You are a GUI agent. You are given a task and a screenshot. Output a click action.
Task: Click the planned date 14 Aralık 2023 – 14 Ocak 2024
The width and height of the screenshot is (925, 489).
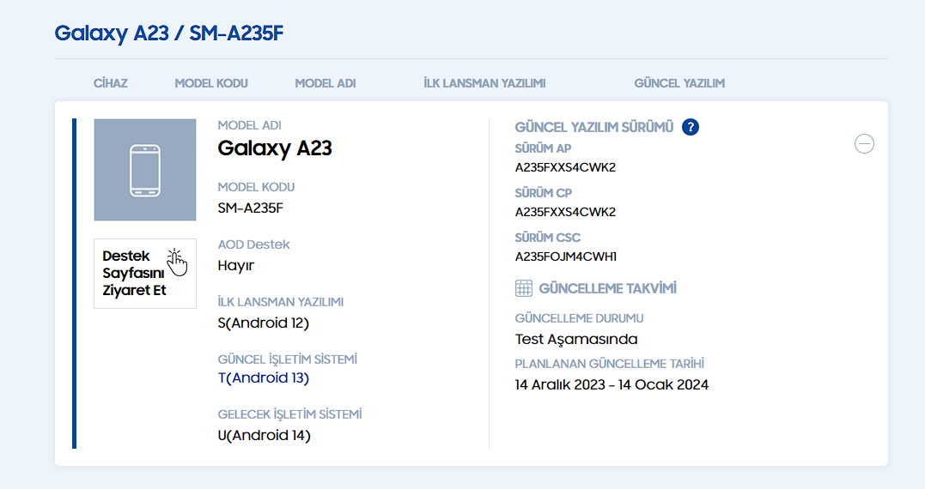coord(612,384)
